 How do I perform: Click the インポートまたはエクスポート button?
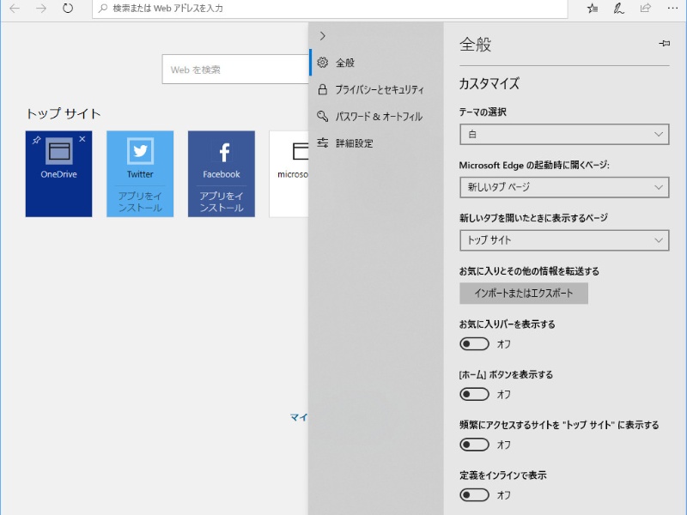click(x=522, y=293)
